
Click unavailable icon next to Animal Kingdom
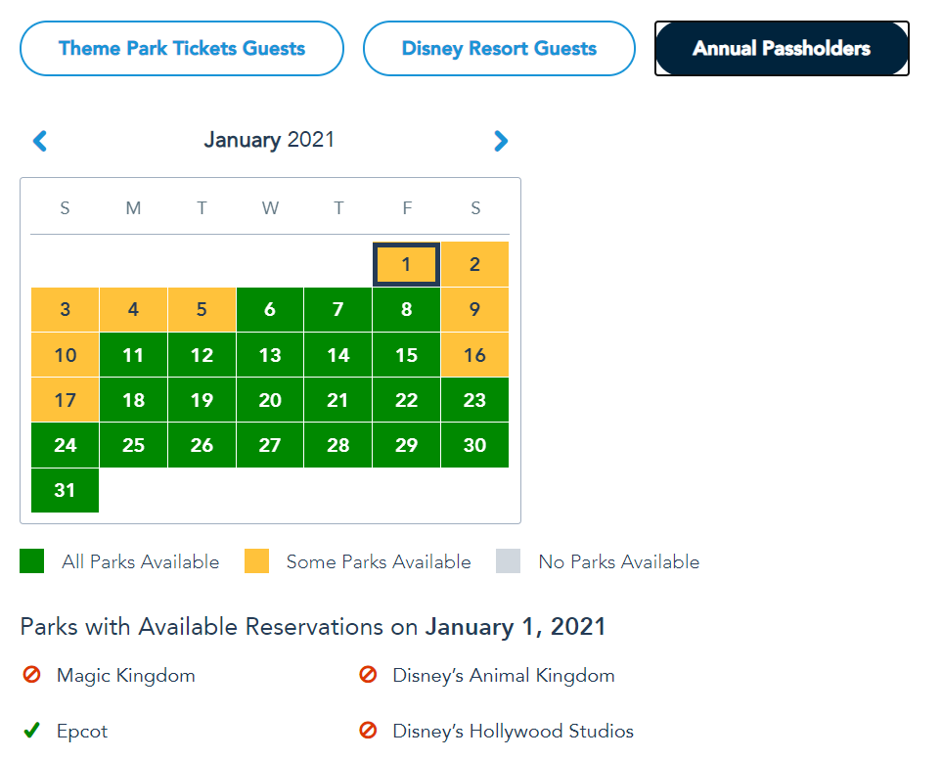point(368,675)
